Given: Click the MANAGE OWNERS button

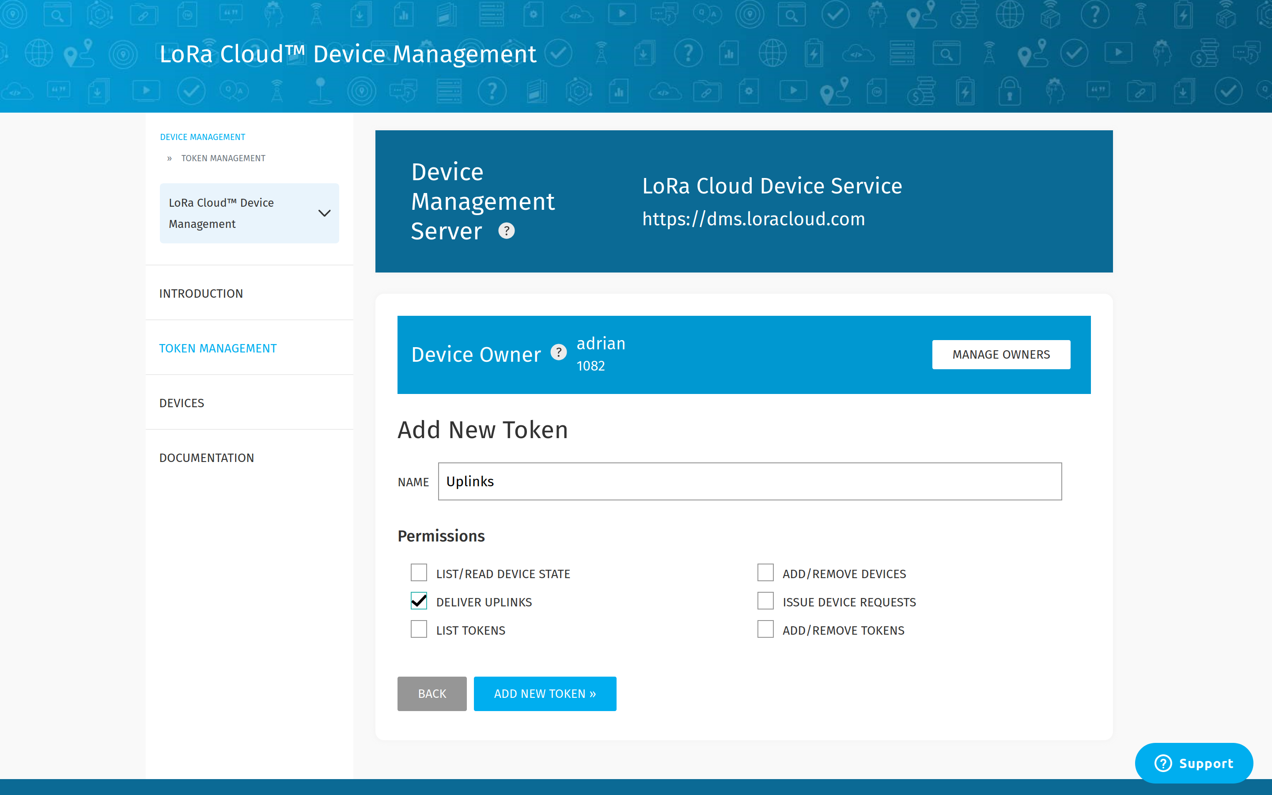Looking at the screenshot, I should (1001, 355).
